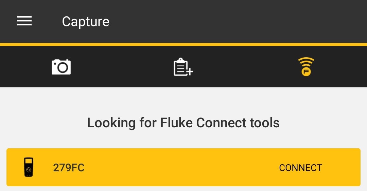Open the hamburger navigation menu

click(x=24, y=21)
